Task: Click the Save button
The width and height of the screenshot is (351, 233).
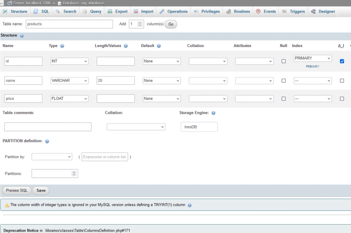Action: 41,191
